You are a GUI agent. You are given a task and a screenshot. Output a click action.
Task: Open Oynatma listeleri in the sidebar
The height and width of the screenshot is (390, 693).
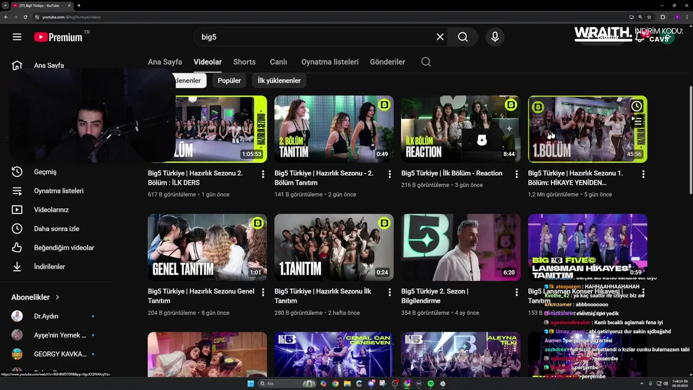point(58,191)
